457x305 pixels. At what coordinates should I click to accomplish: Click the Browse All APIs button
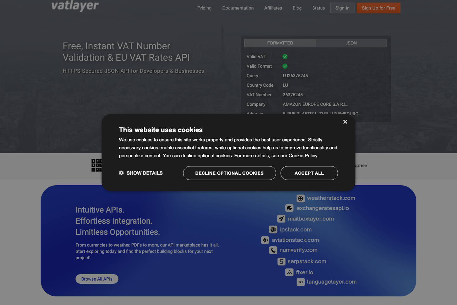(97, 279)
